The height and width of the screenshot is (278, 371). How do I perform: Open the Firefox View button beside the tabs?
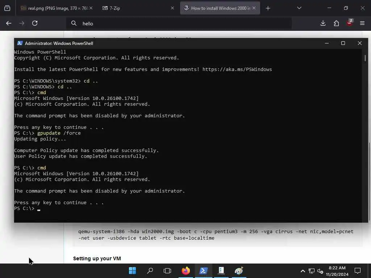click(7, 8)
